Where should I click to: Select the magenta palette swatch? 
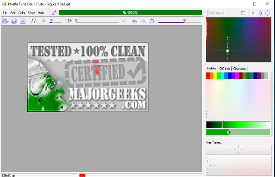click(237, 76)
